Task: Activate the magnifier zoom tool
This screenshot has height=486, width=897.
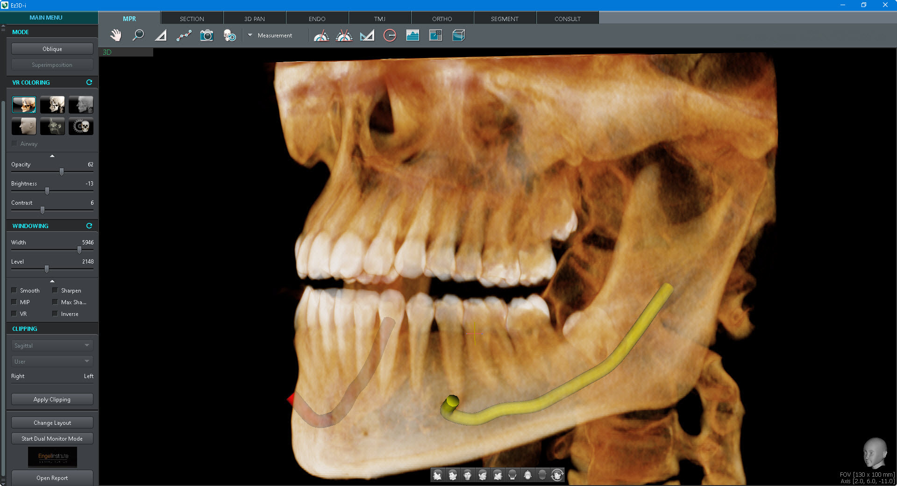Action: coord(138,36)
